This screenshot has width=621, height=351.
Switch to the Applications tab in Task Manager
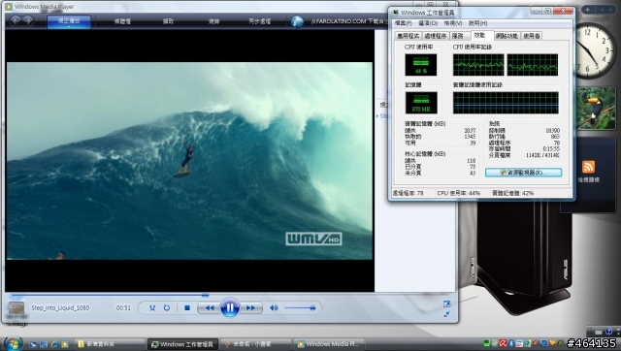(408, 36)
